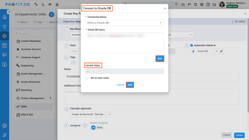
Task: Open the single user icon in top bar
Action: click(43, 4)
